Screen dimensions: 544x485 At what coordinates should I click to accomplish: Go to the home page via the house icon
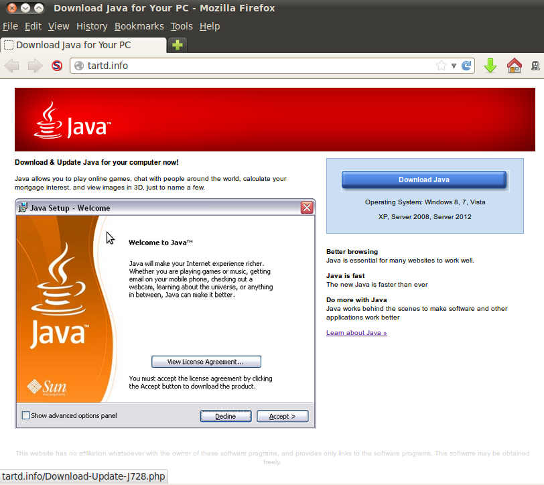[514, 66]
